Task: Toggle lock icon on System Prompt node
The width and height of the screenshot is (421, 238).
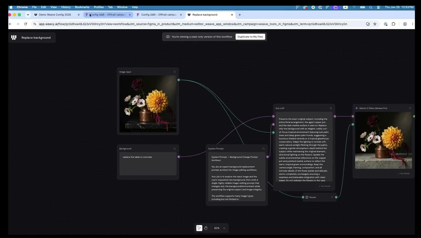Action: click(x=263, y=149)
